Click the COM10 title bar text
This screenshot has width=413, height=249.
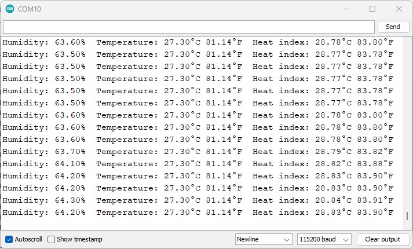pos(30,9)
